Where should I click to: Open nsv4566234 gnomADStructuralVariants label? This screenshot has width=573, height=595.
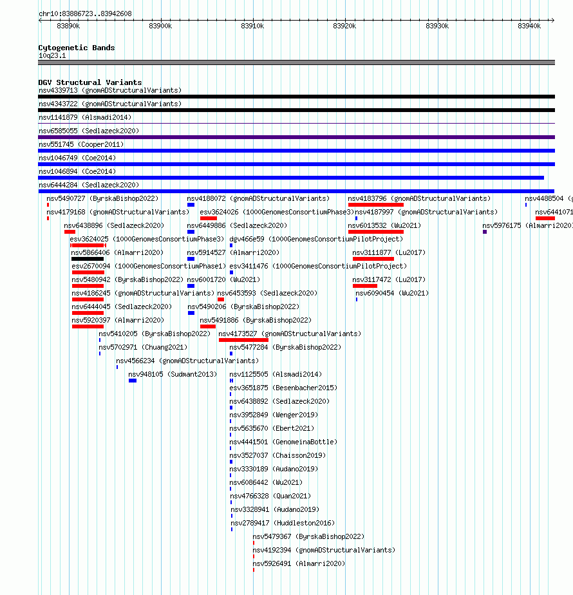tap(187, 361)
